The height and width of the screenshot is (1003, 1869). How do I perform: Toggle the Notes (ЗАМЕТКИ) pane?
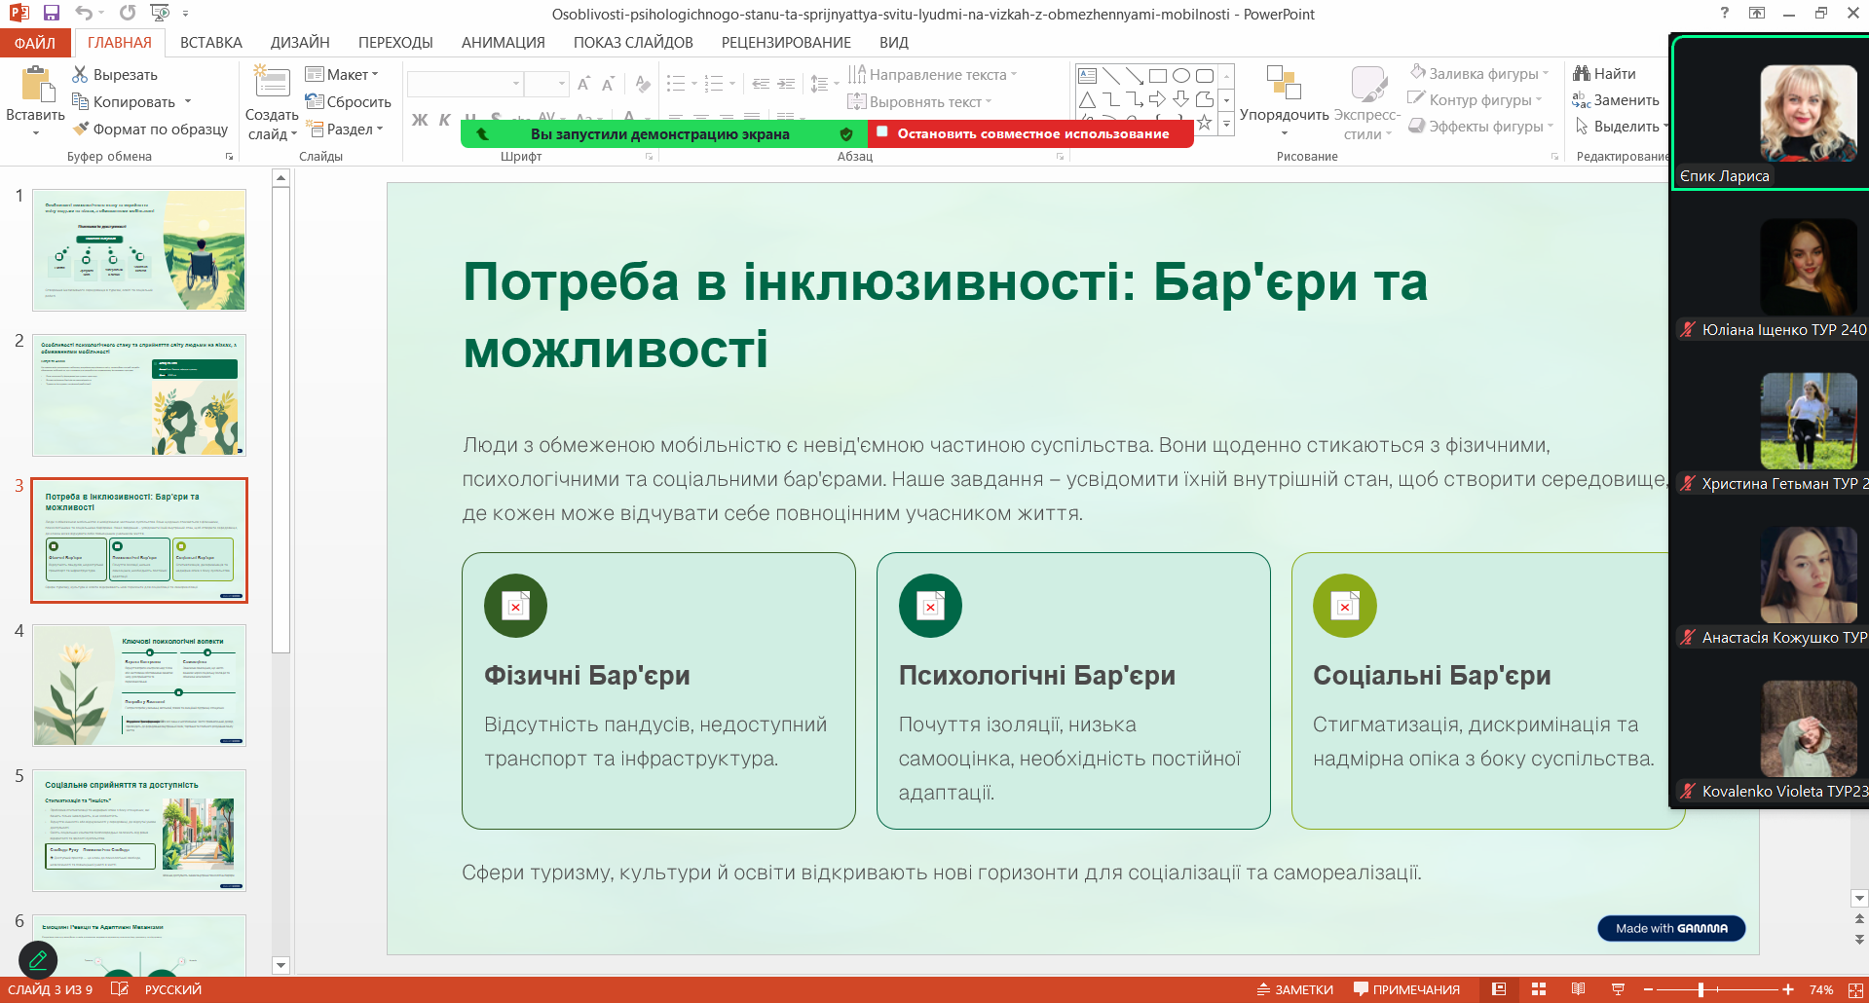pyautogui.click(x=1294, y=989)
